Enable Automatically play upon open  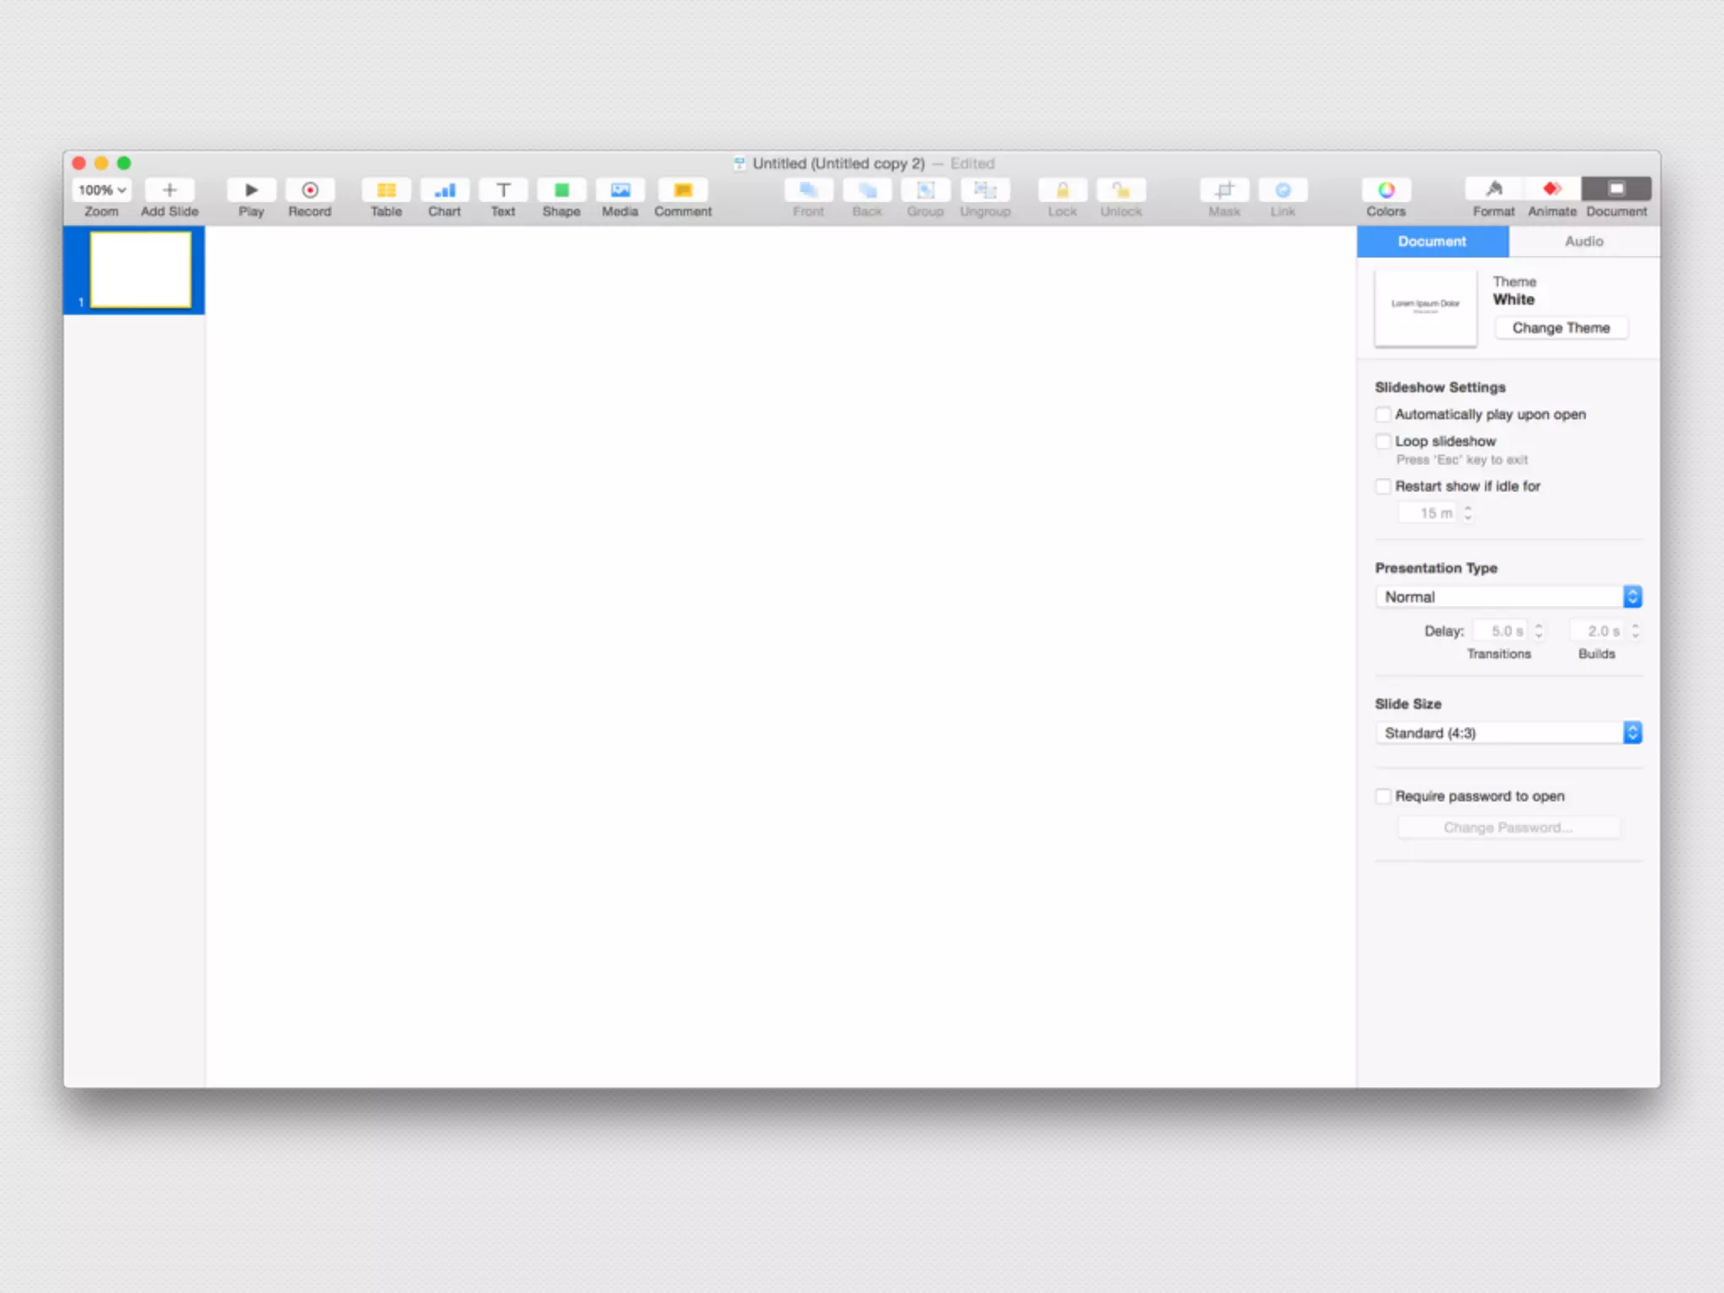(1383, 414)
